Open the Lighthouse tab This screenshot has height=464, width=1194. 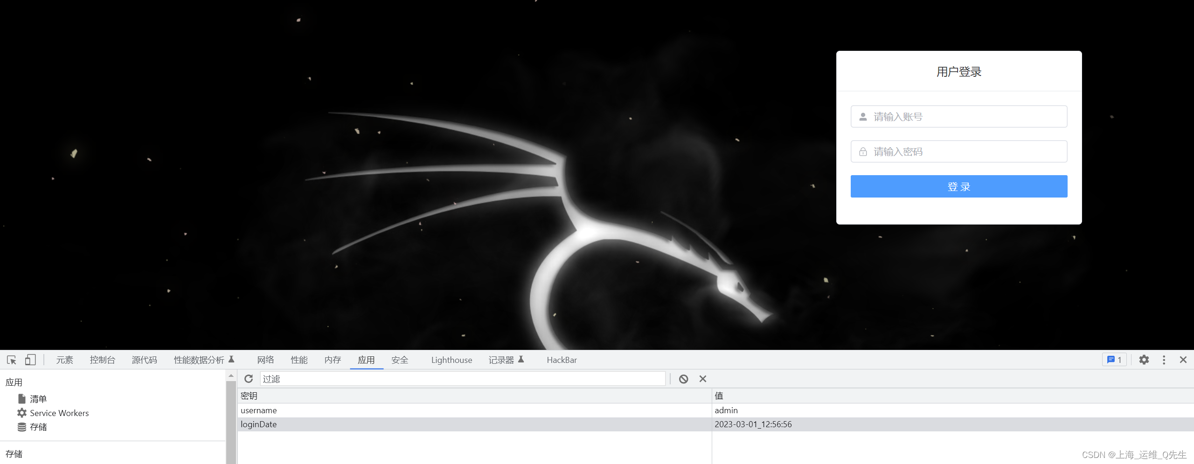click(451, 360)
